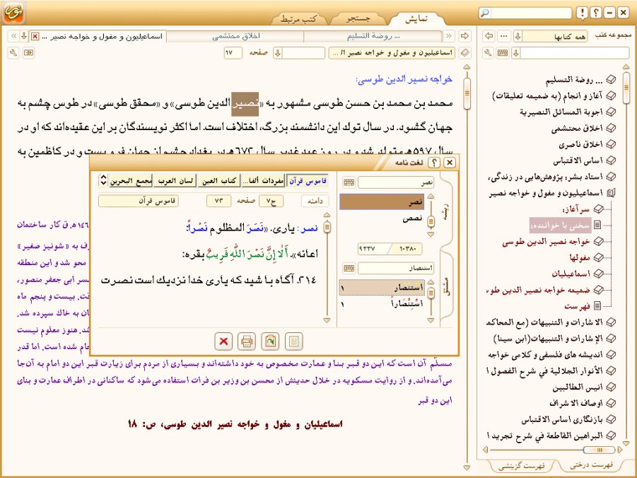Select the كتاب العين dictionary source
637x478 pixels.
(219, 181)
